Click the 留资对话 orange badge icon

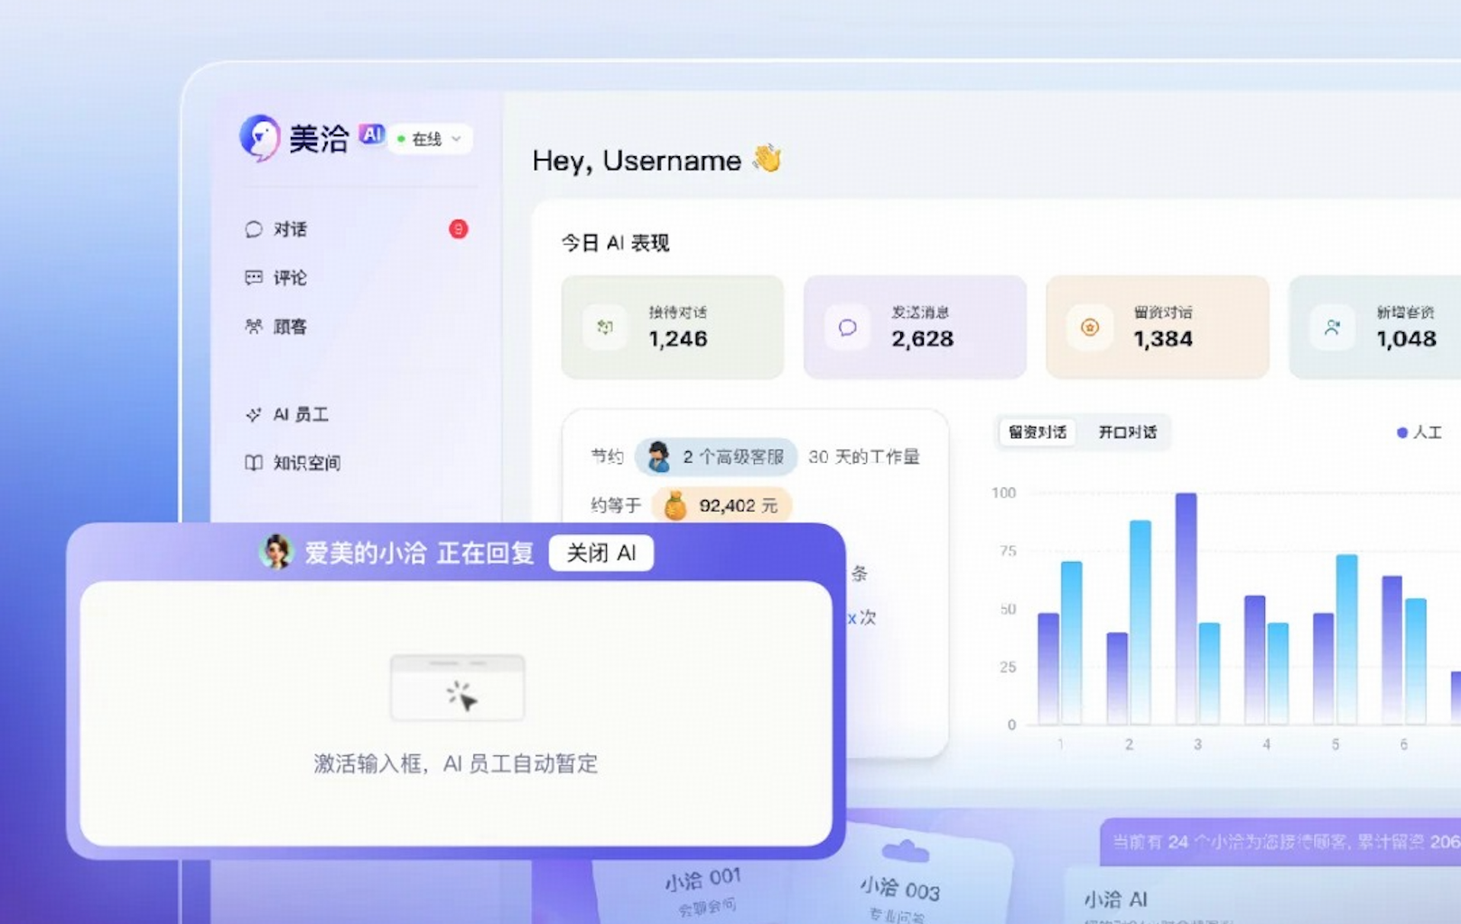(1090, 327)
